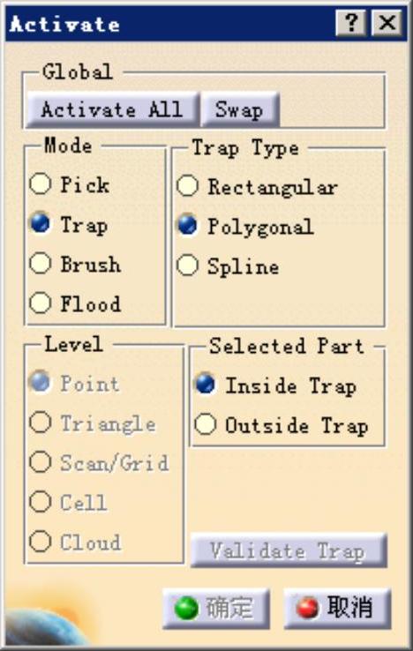Image resolution: width=413 pixels, height=651 pixels.
Task: Cancel with the red 取消 button
Action: pos(337,608)
